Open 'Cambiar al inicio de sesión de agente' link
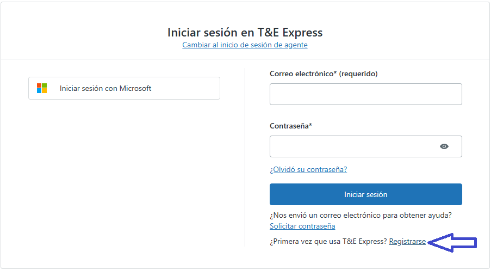This screenshot has width=491, height=270. coord(245,45)
